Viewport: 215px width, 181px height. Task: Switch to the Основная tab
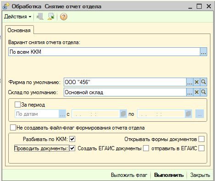[19, 30]
